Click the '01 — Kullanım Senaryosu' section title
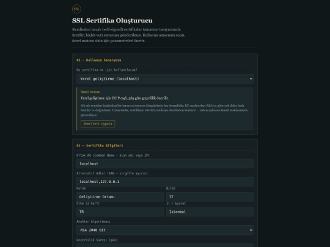Screen dimensions: 330x247 [99, 60]
